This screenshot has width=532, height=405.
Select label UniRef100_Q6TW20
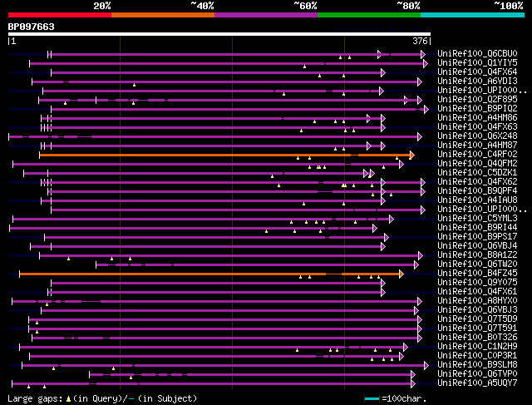click(x=477, y=264)
